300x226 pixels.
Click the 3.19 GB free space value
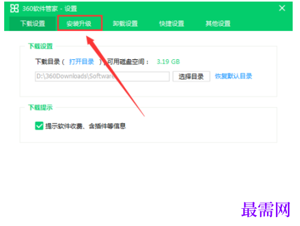168,62
